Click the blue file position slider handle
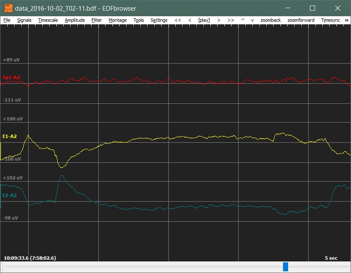 [x=286, y=267]
